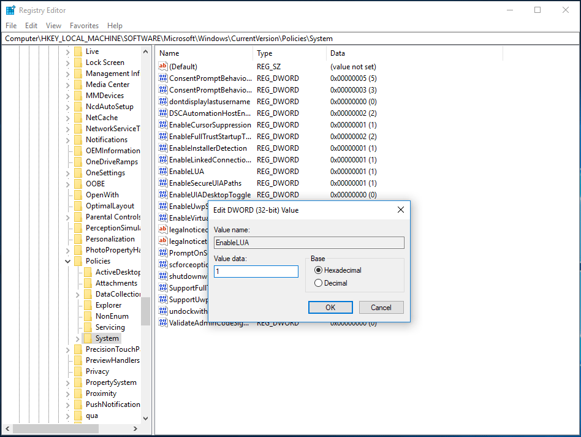The height and width of the screenshot is (437, 581).
Task: Cancel the Edit DWORD dialog
Action: 381,307
